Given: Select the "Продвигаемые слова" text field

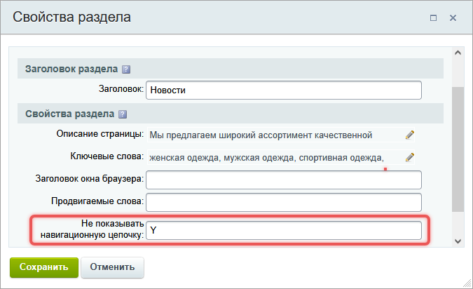Looking at the screenshot, I should click(x=284, y=202).
